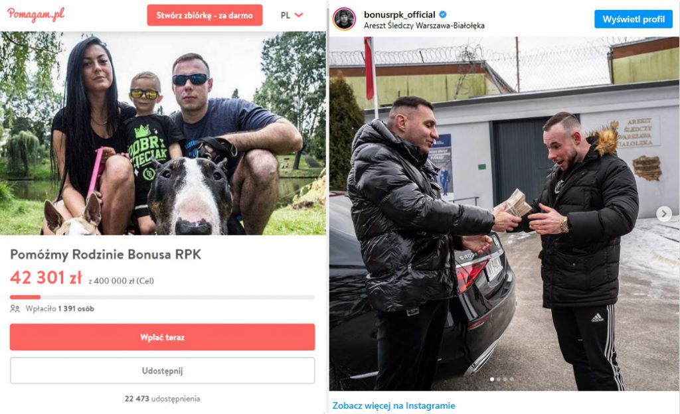Click the 'Wpłaciło 1 391 osób' donors count

click(60, 309)
